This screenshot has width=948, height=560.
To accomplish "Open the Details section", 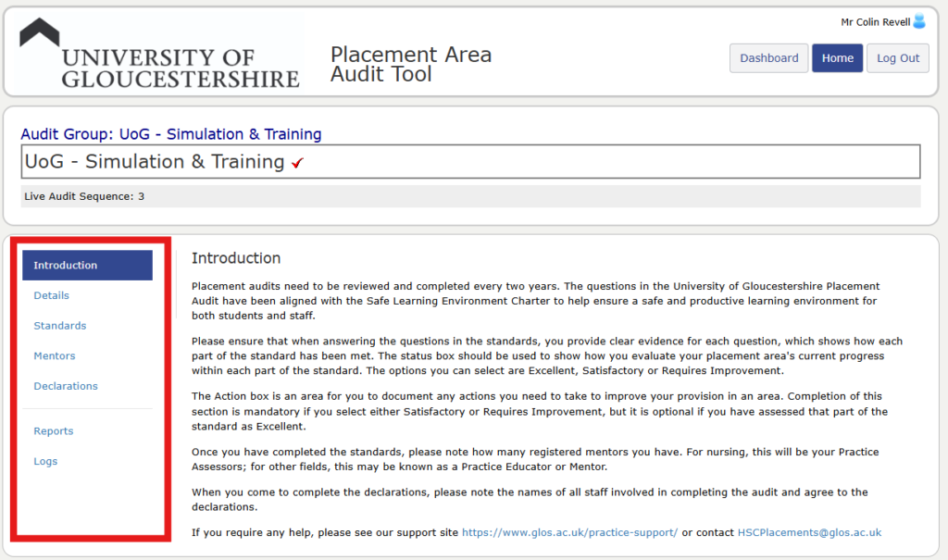I will (x=52, y=295).
